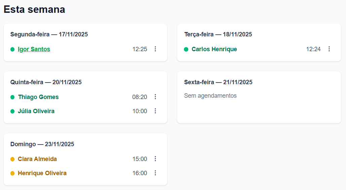Click the 08:20 time for Thiago Gomes
Screen dimensions: 346x190
coord(140,97)
